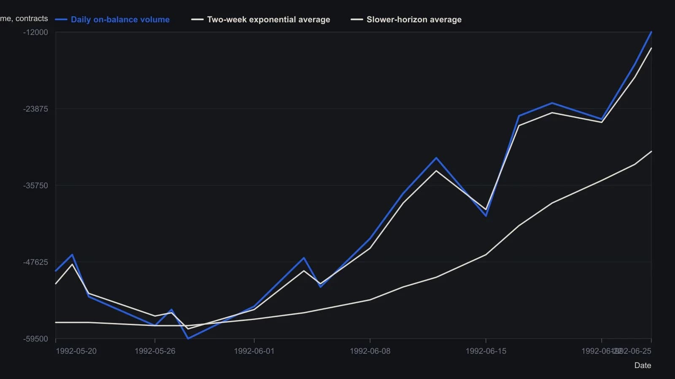The image size is (675, 379).
Task: Click the 1992-06-08 date tick label
Action: pyautogui.click(x=370, y=351)
